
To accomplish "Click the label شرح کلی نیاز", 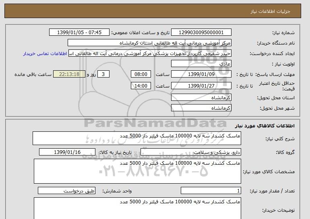I will coord(280,139).
